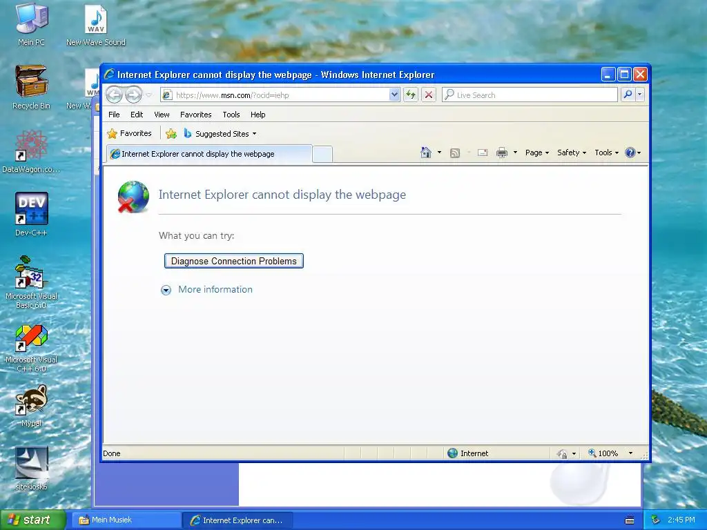Viewport: 707px width, 530px height.
Task: Click the 2:45 PM taskbar clock
Action: click(681, 520)
